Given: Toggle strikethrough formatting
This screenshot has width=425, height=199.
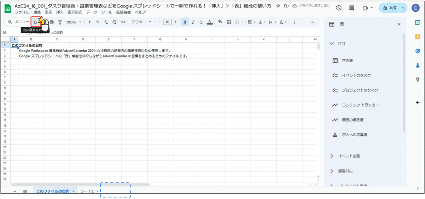Looking at the screenshot, I should coord(201,22).
